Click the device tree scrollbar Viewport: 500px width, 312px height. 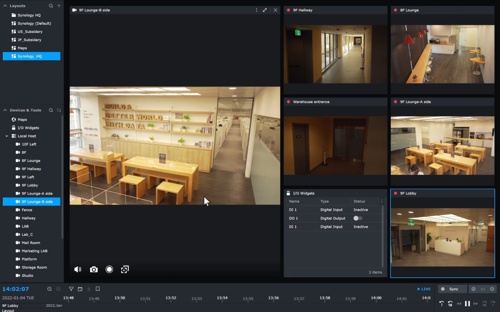point(62,177)
